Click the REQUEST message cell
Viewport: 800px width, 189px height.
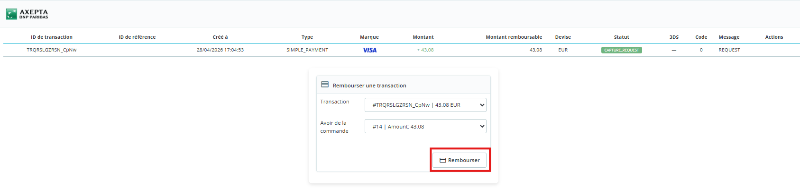tap(729, 50)
